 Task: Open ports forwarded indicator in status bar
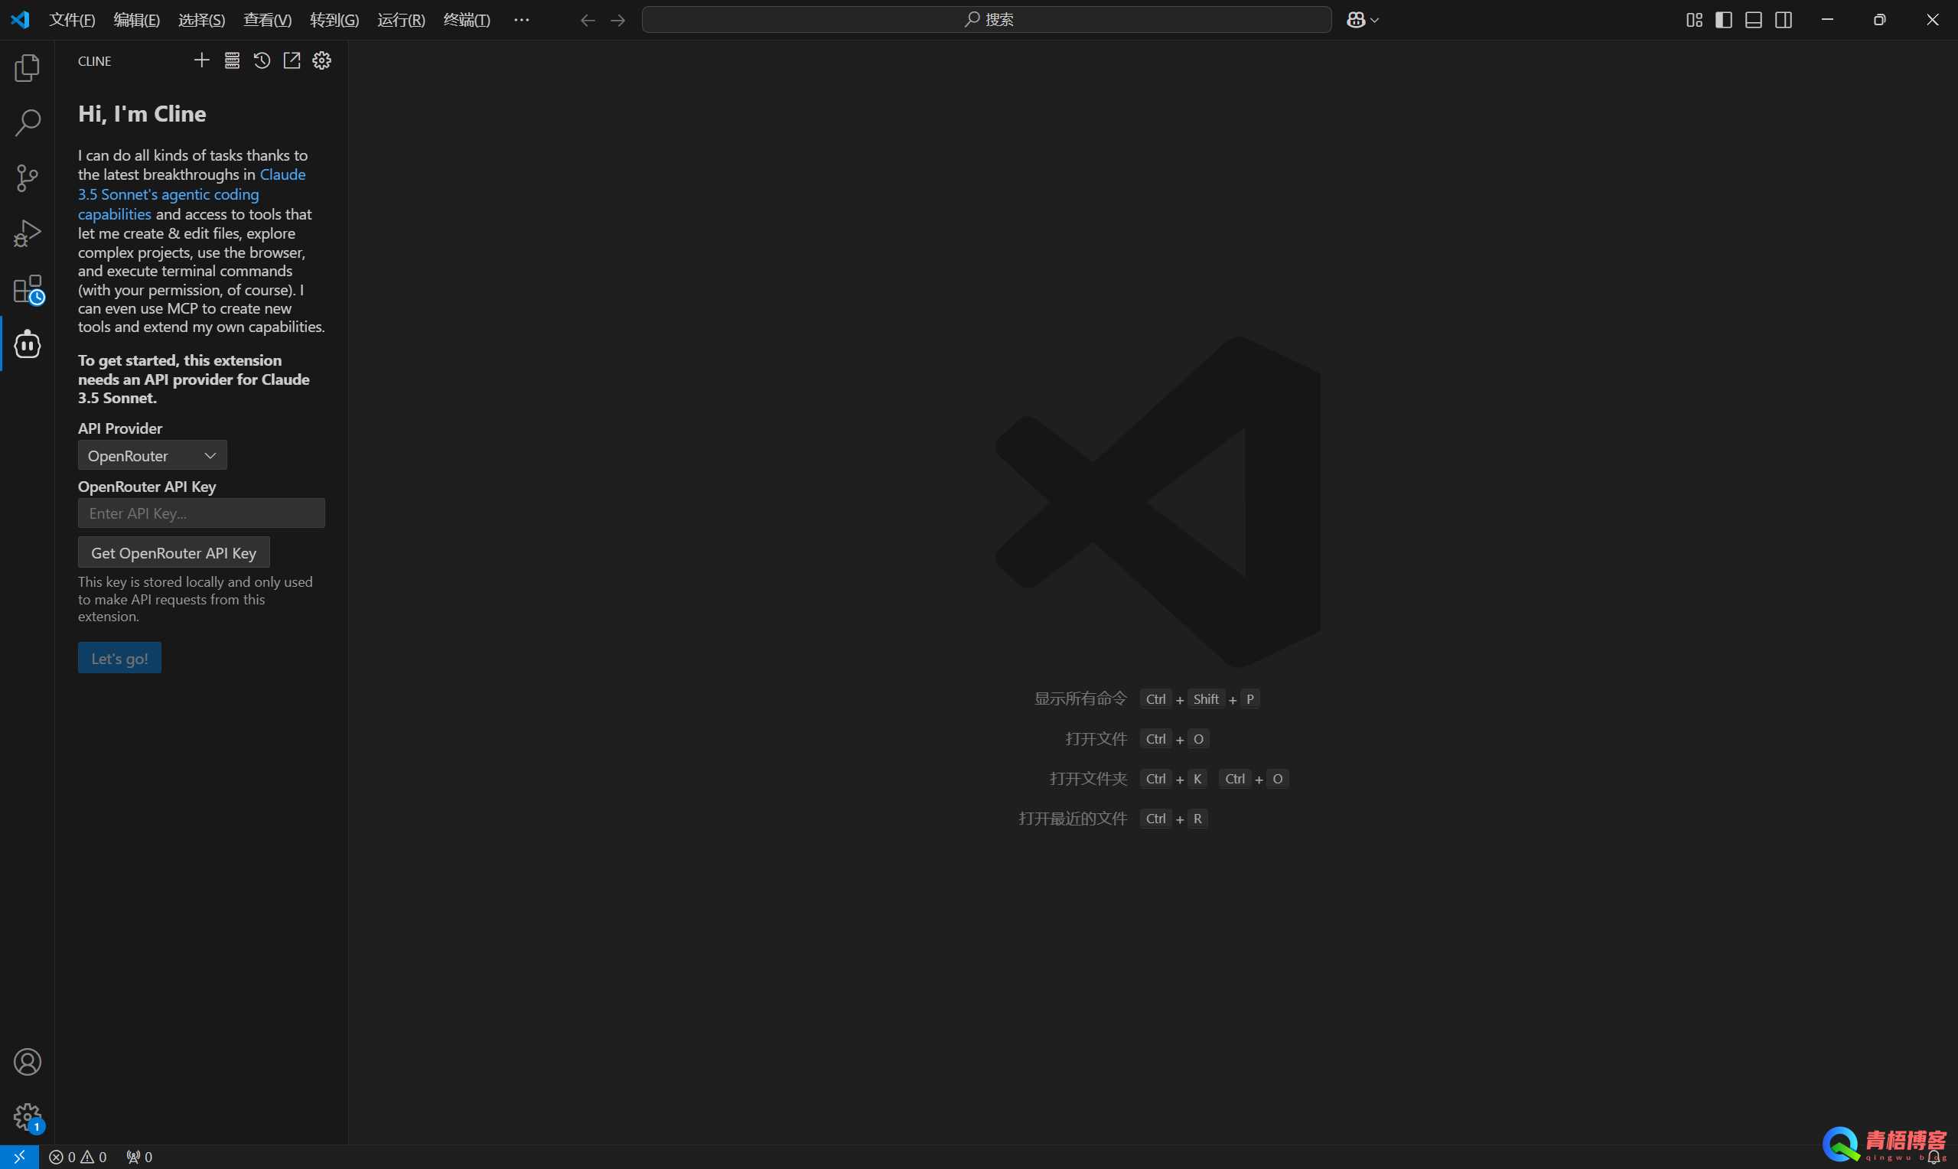tap(139, 1157)
